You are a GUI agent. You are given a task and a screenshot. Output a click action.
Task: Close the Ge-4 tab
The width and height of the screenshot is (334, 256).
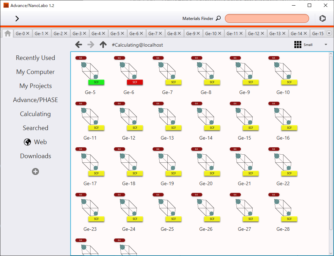[103, 33]
